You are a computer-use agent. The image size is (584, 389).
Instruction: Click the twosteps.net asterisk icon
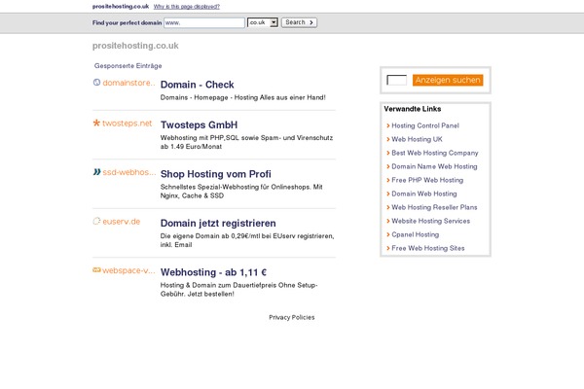(96, 123)
